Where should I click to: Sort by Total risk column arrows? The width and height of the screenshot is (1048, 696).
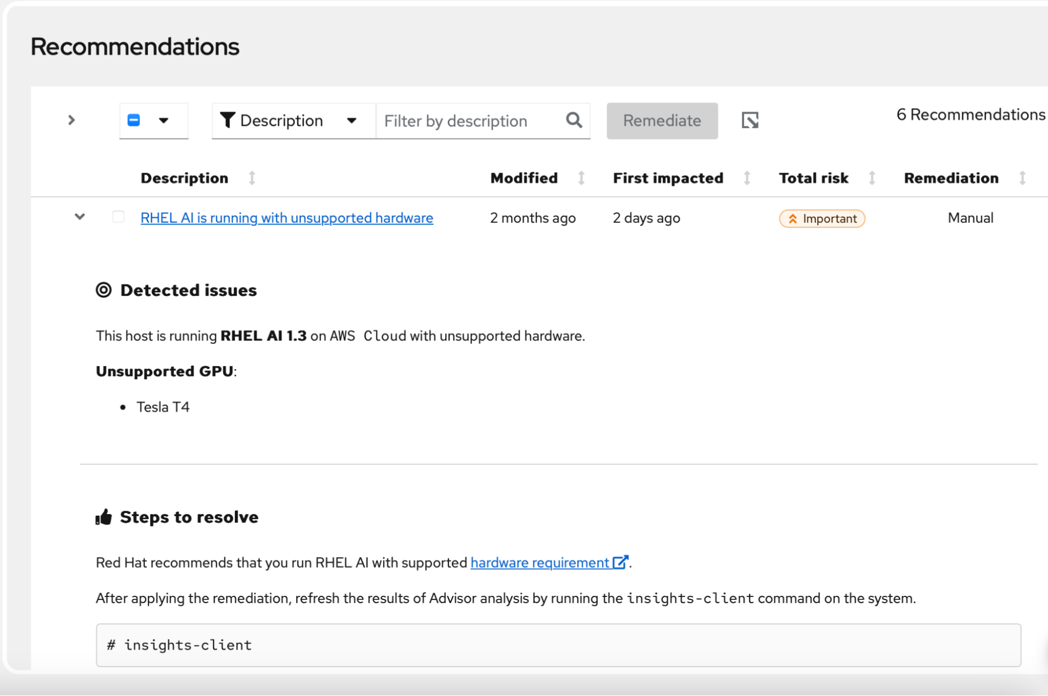pyautogui.click(x=872, y=178)
